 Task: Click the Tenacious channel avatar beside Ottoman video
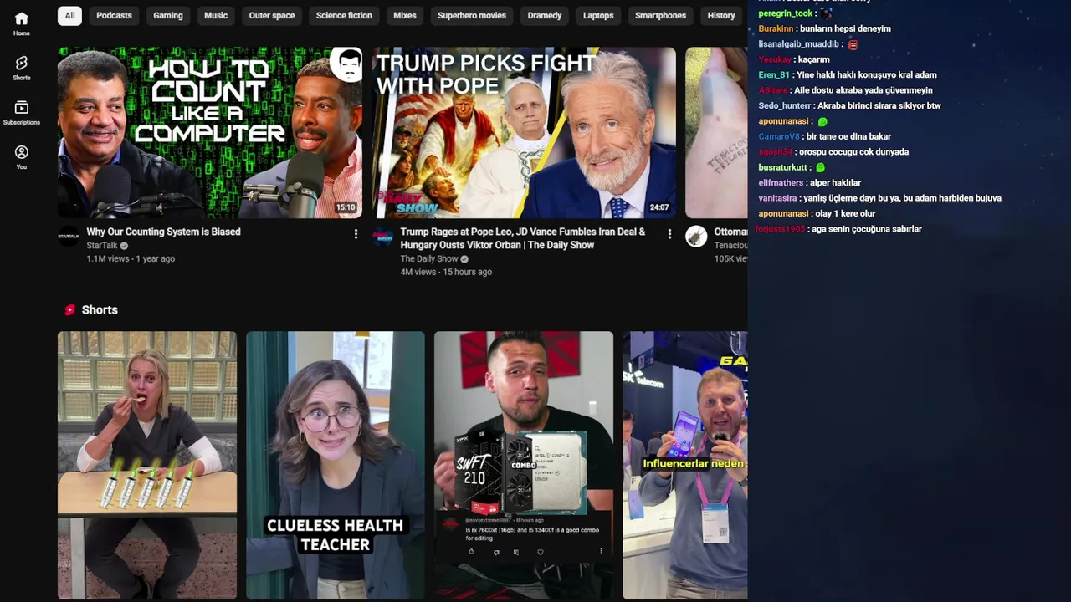click(696, 237)
